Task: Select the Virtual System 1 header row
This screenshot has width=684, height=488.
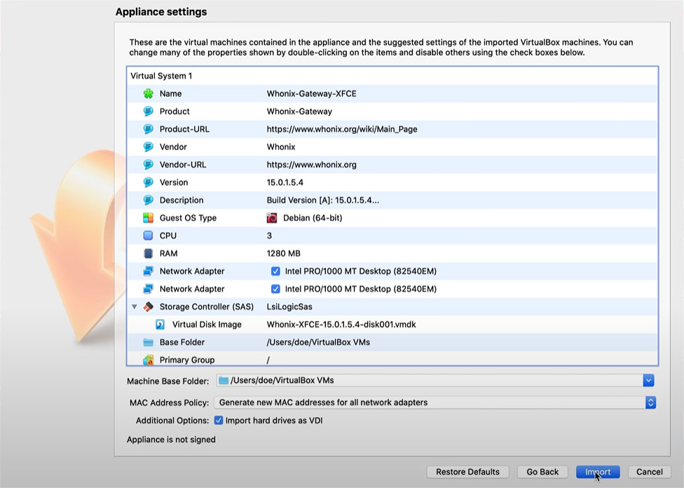Action: 392,76
